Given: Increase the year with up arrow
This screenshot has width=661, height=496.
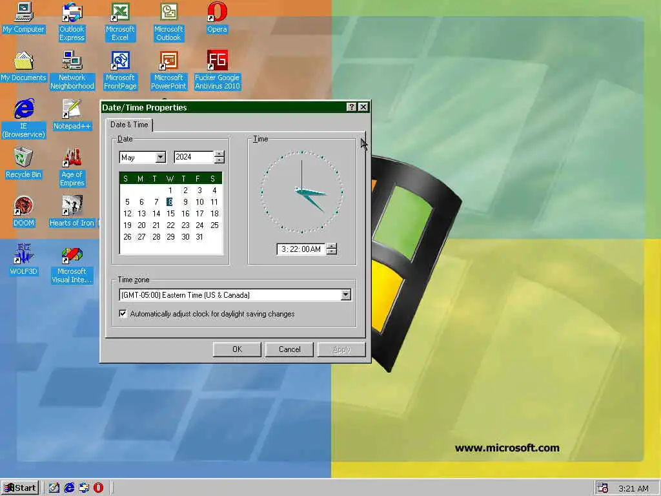Looking at the screenshot, I should pos(219,154).
